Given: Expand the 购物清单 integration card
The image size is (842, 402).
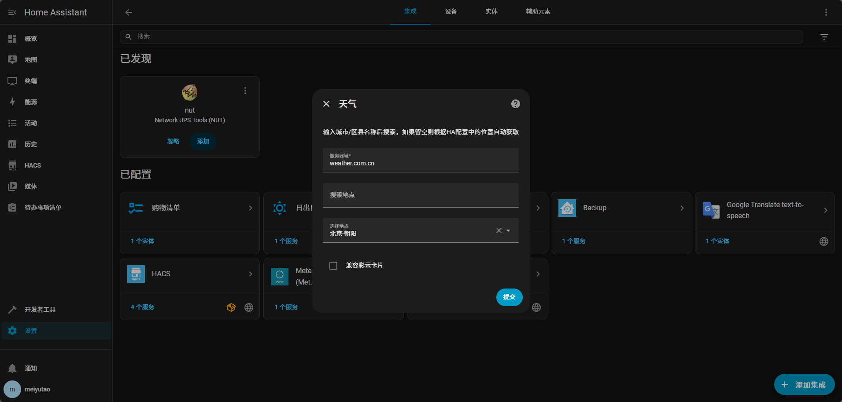Looking at the screenshot, I should coord(251,208).
